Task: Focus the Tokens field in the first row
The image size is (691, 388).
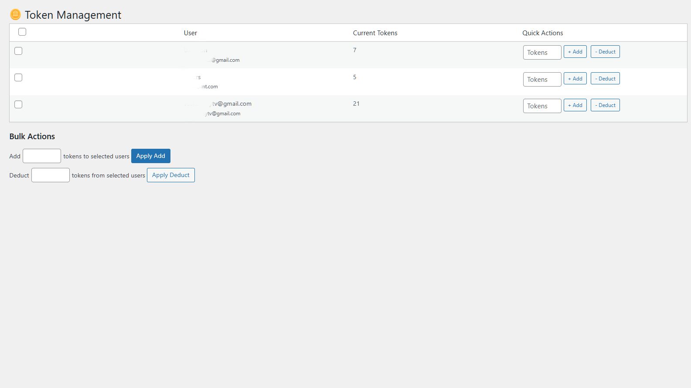Action: point(542,53)
